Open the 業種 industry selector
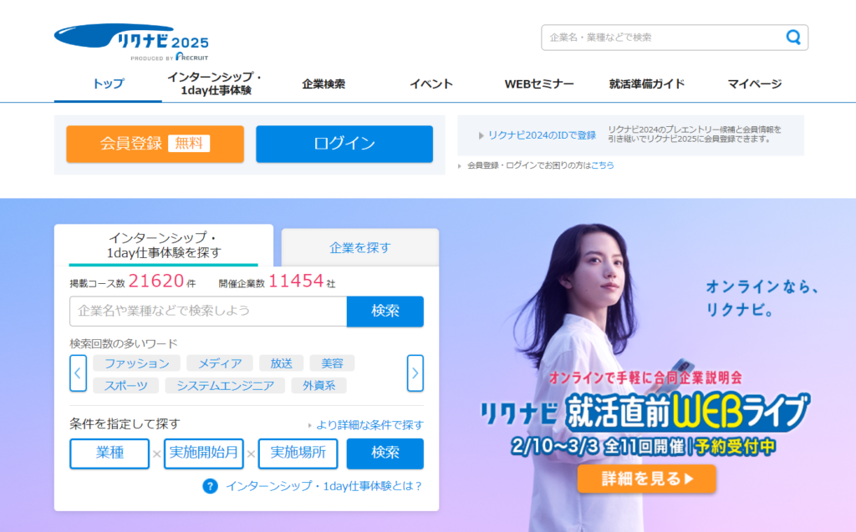The width and height of the screenshot is (856, 532). tap(110, 453)
